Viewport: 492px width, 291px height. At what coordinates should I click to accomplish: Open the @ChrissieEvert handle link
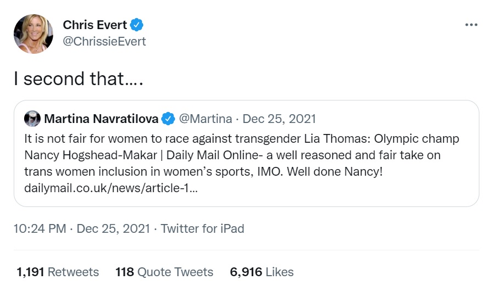click(x=104, y=42)
